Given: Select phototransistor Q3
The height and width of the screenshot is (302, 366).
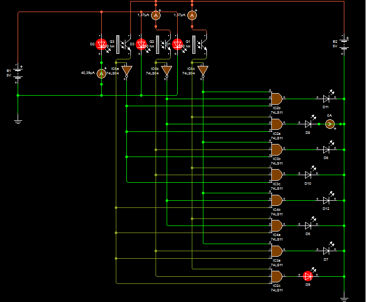Looking at the screenshot, I should 126,44.
